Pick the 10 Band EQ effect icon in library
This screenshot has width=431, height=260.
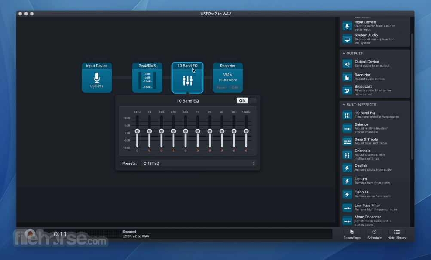pyautogui.click(x=347, y=115)
